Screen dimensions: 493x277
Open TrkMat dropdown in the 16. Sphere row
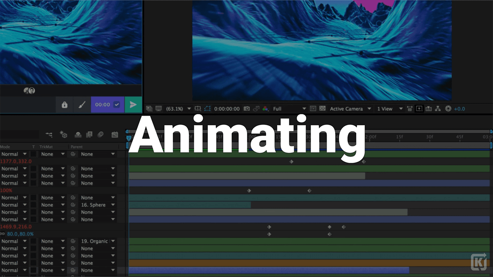pos(53,205)
